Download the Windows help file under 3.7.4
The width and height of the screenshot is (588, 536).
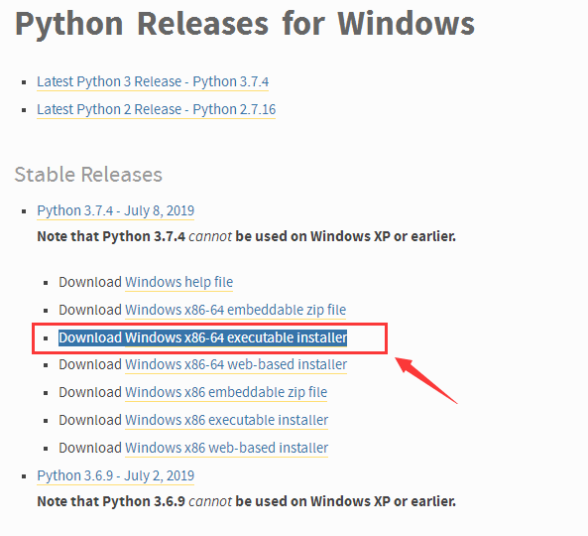178,282
